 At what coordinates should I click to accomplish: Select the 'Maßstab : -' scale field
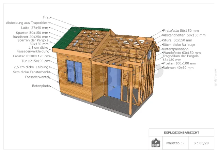coord(175,143)
